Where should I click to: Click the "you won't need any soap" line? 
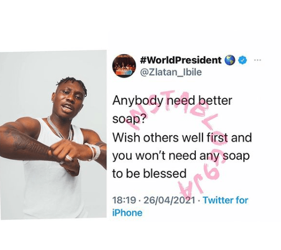pyautogui.click(x=181, y=156)
